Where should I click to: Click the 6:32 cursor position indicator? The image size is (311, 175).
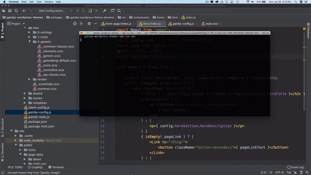click(263, 173)
